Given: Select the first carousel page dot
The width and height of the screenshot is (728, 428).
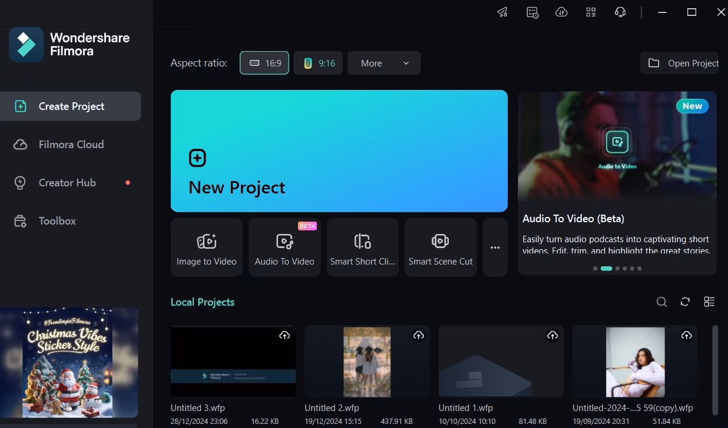Looking at the screenshot, I should (x=595, y=269).
